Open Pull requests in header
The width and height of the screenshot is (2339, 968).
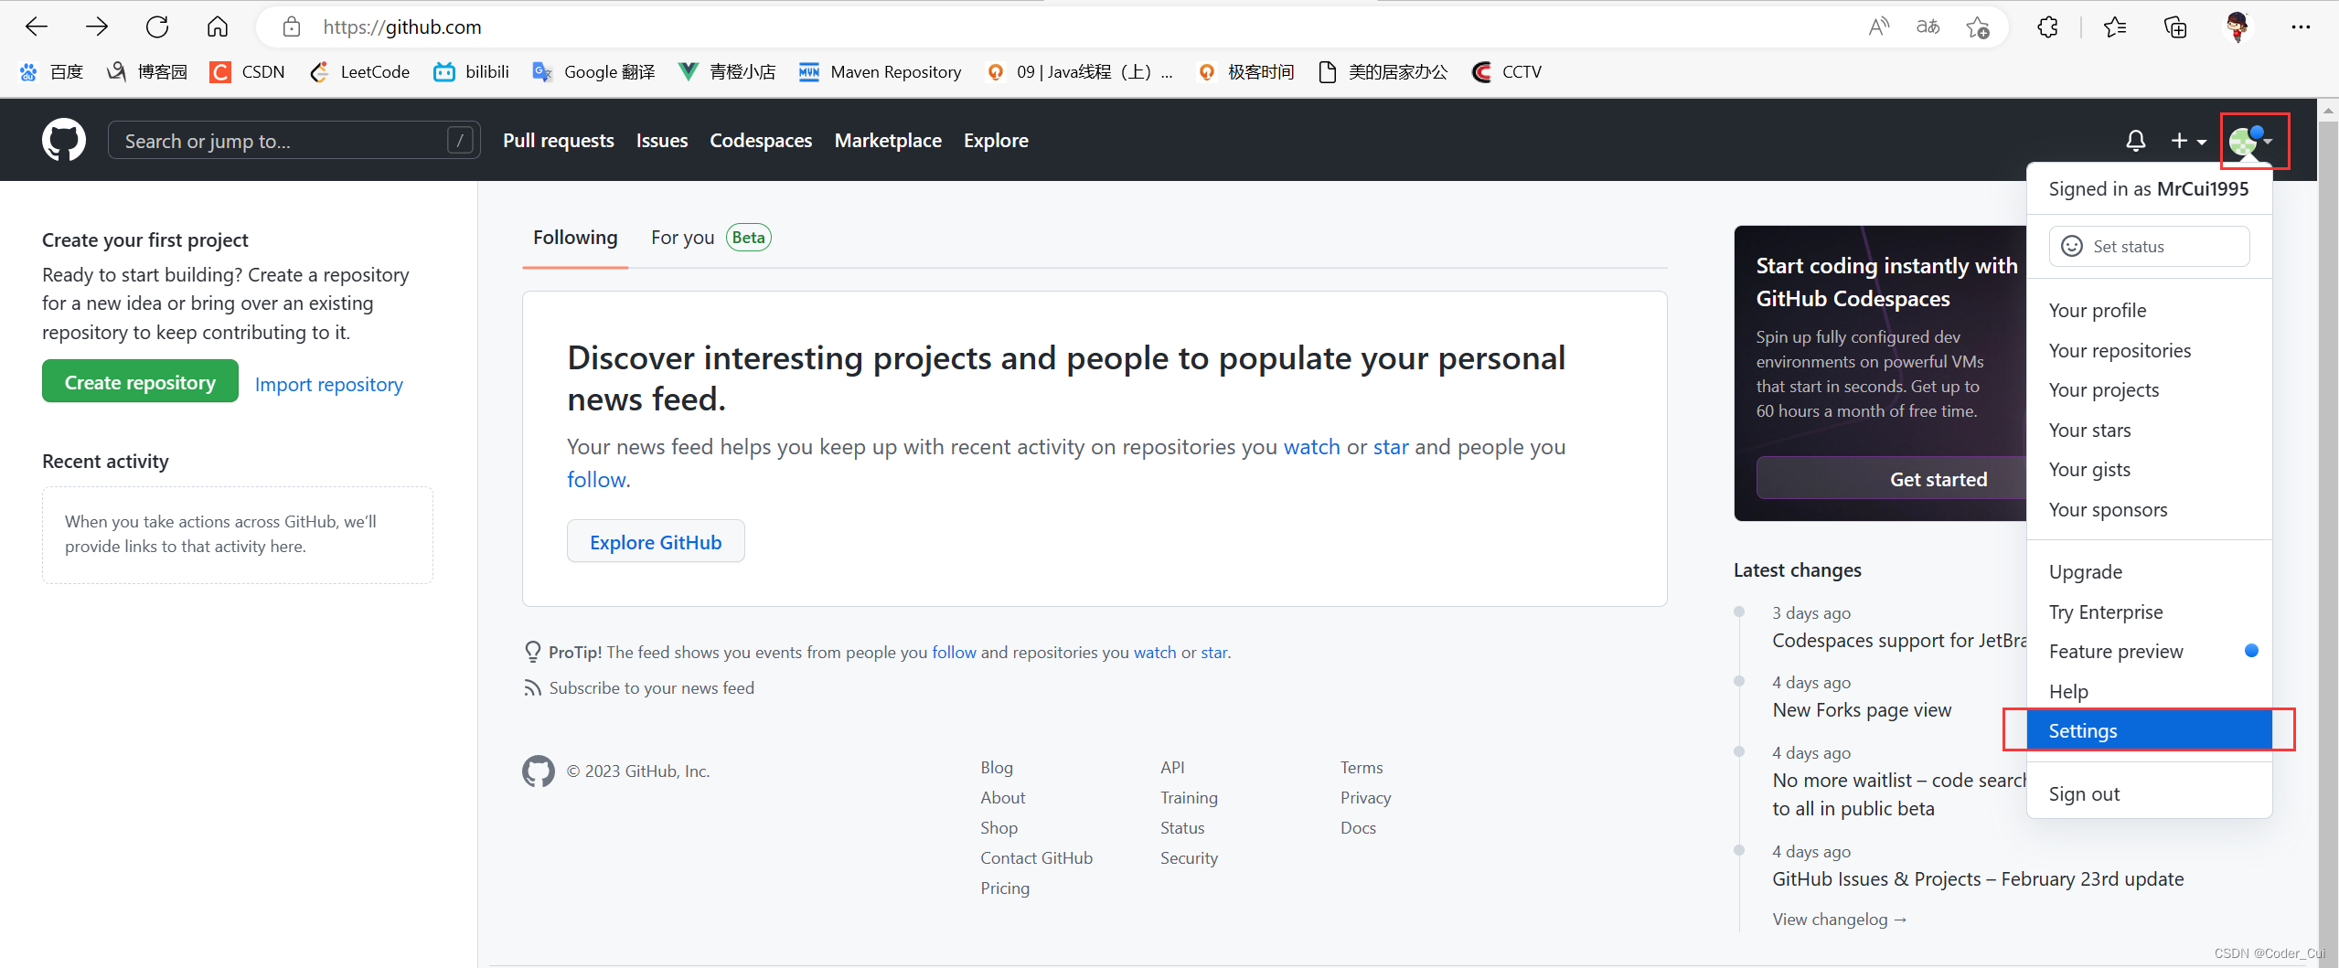559,141
